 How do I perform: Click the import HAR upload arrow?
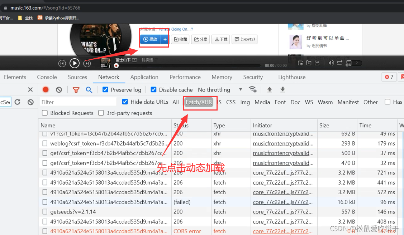point(270,89)
